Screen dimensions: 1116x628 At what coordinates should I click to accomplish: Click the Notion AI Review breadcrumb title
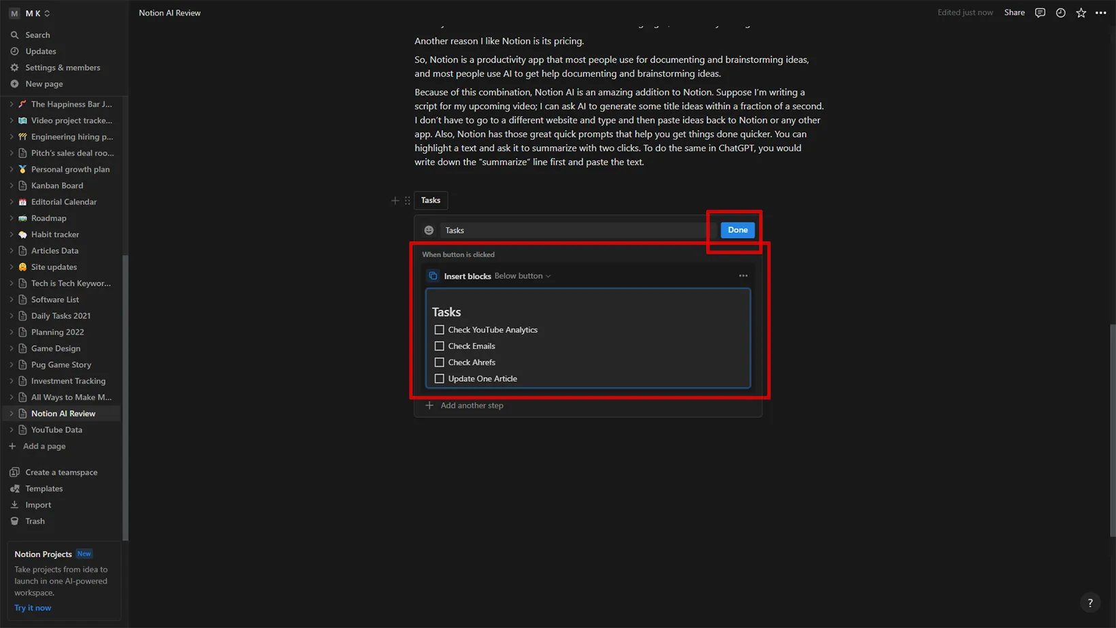[169, 13]
